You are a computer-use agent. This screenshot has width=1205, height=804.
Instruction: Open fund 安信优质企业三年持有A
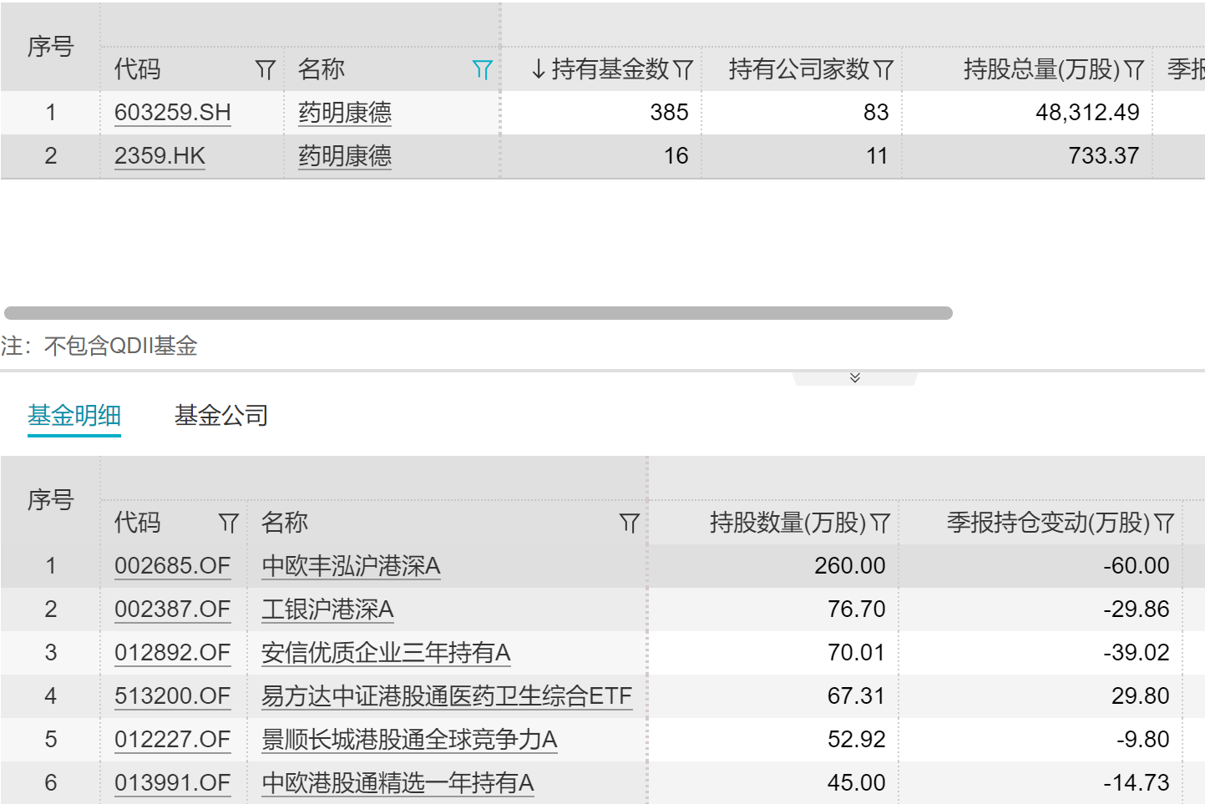pyautogui.click(x=386, y=652)
